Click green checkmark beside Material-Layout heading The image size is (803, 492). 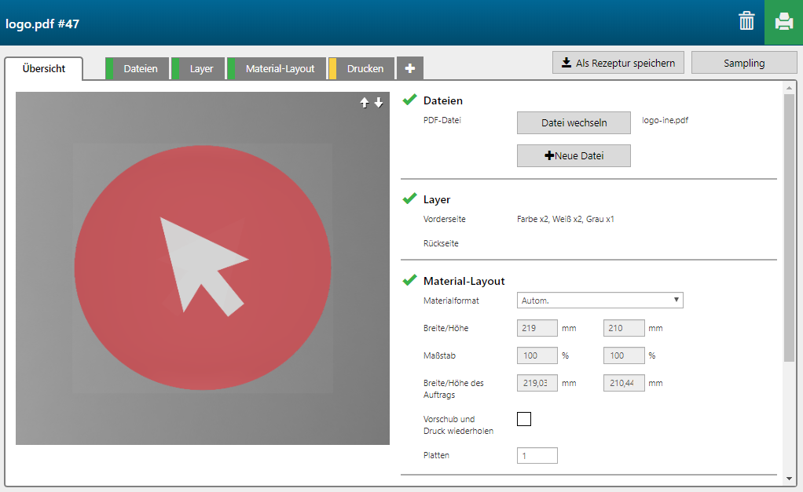[409, 280]
